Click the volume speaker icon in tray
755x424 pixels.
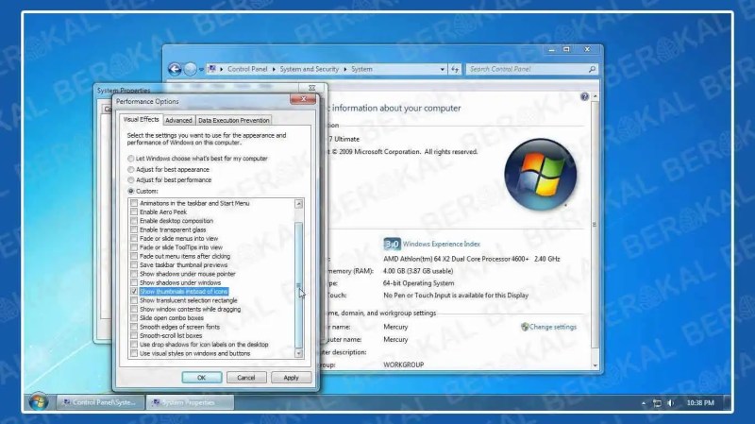[x=671, y=403]
